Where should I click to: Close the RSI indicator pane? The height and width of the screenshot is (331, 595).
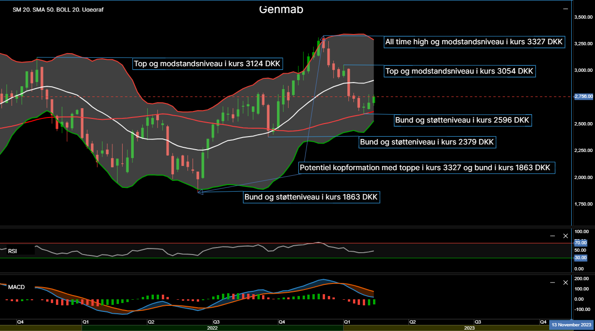point(566,236)
